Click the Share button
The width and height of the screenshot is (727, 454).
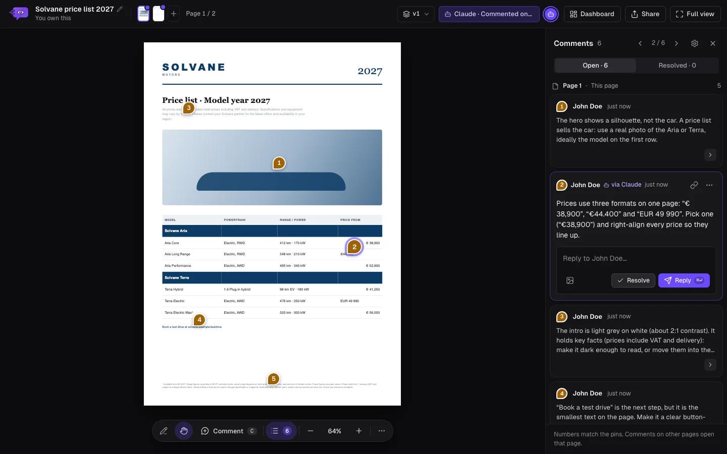(x=645, y=14)
